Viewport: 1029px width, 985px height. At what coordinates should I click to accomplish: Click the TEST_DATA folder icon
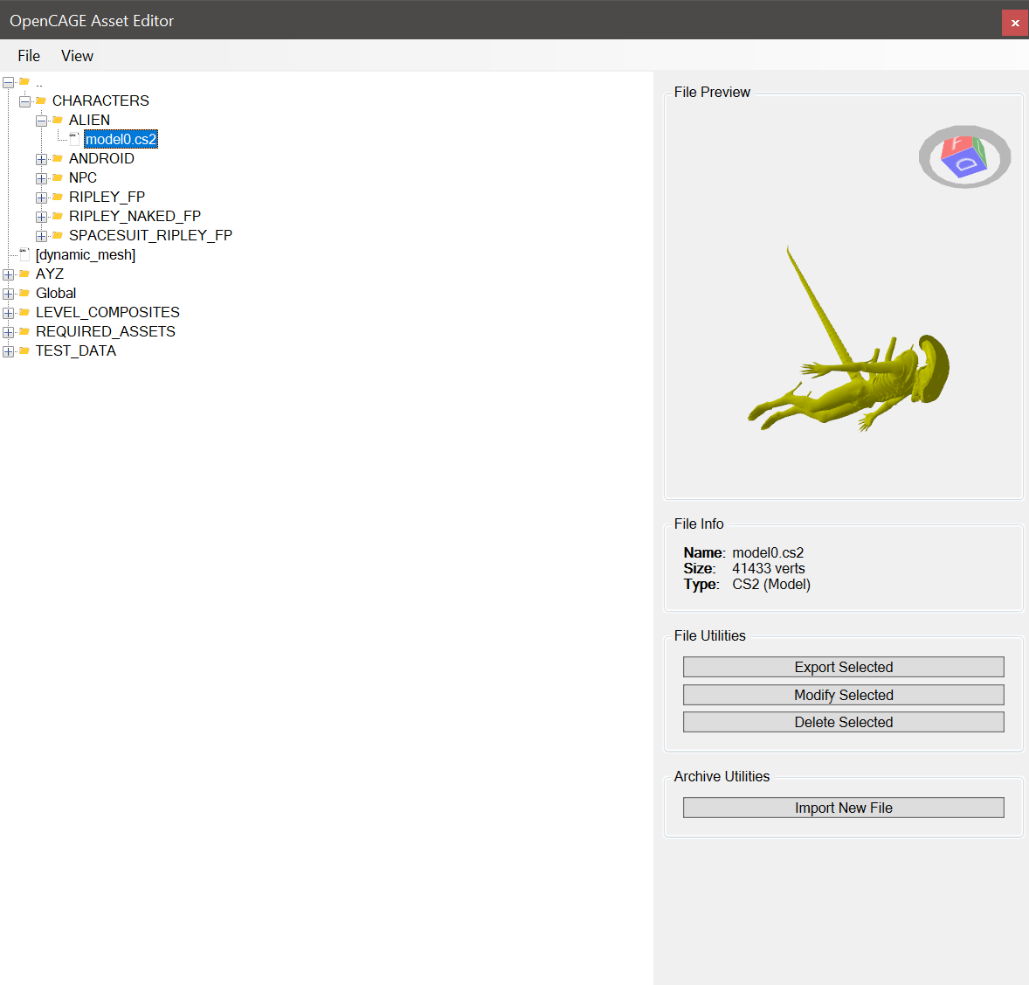[x=24, y=350]
